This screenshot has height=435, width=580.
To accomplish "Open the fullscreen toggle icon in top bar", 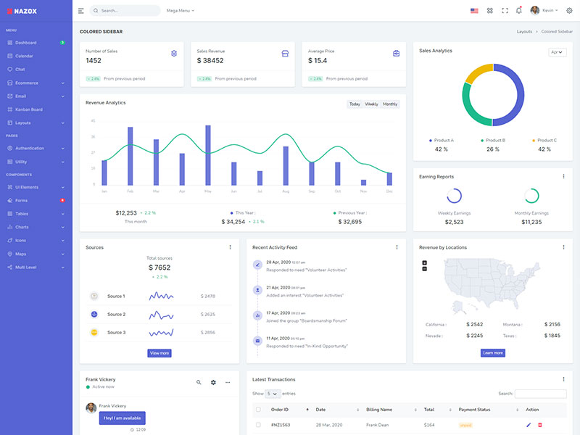I will click(505, 10).
